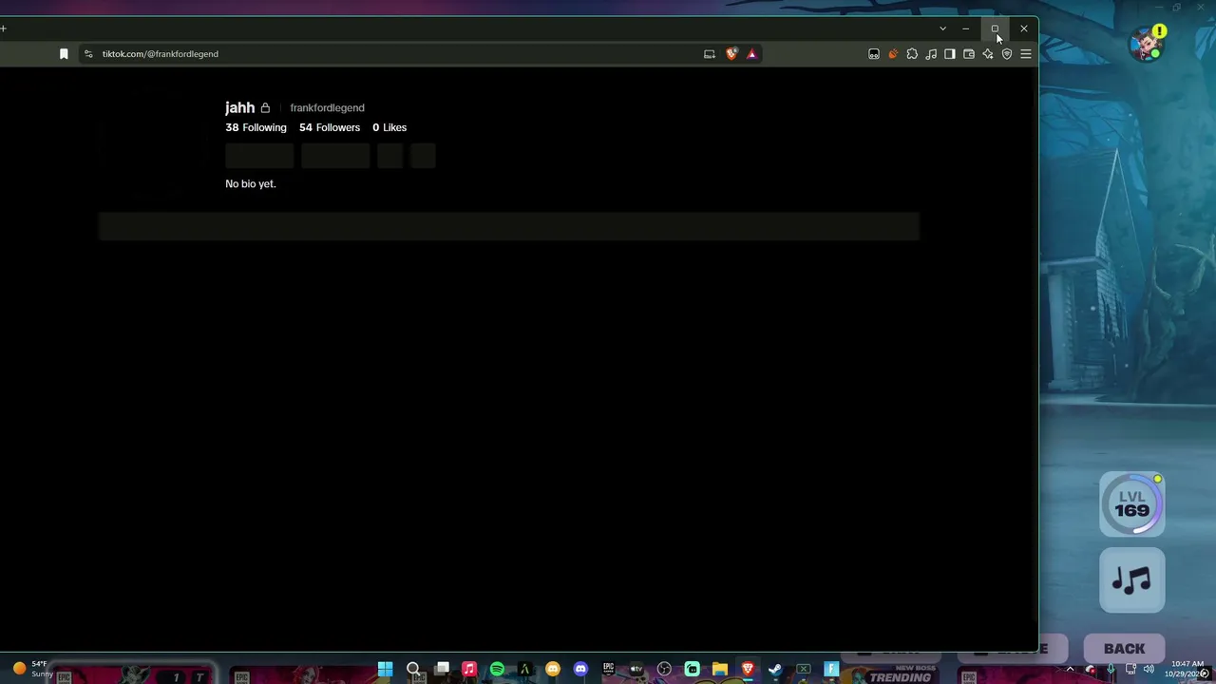Click the music note media control icon
This screenshot has height=684, width=1216.
[x=931, y=54]
